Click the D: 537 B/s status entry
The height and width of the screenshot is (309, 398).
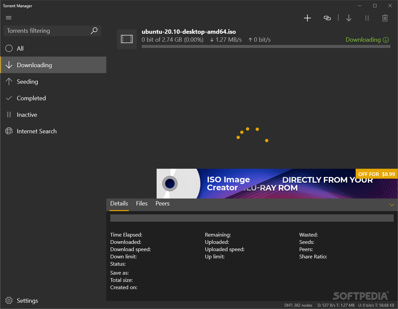[336, 305]
